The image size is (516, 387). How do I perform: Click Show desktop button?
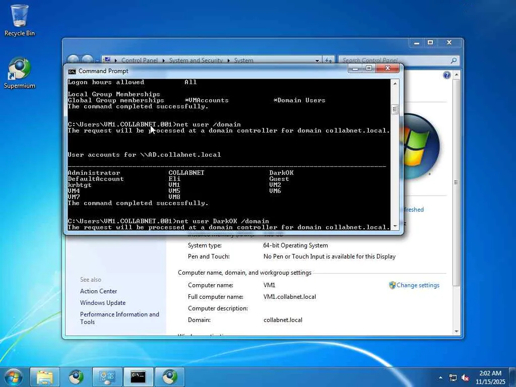pyautogui.click(x=512, y=377)
